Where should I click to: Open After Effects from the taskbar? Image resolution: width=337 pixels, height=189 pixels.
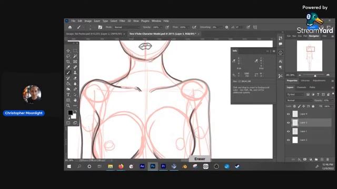[142, 166]
